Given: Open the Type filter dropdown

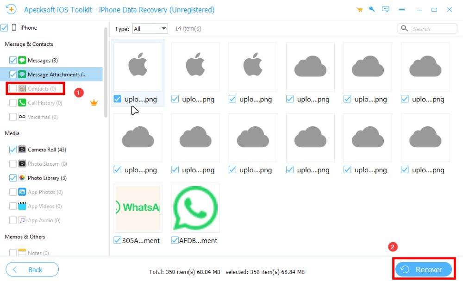Looking at the screenshot, I should pos(150,29).
